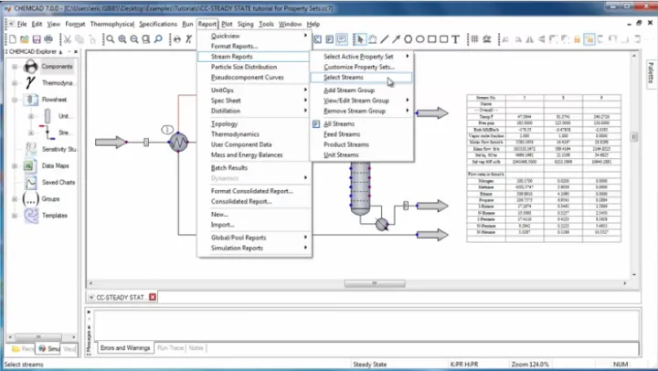Click the Print toolbar icon
This screenshot has height=371, width=658.
[48, 39]
